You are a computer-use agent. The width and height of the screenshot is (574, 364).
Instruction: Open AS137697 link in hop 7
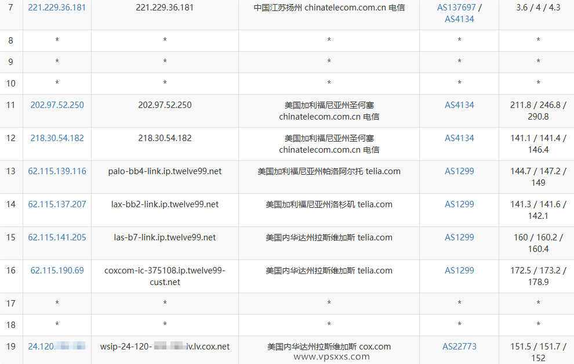coord(456,8)
